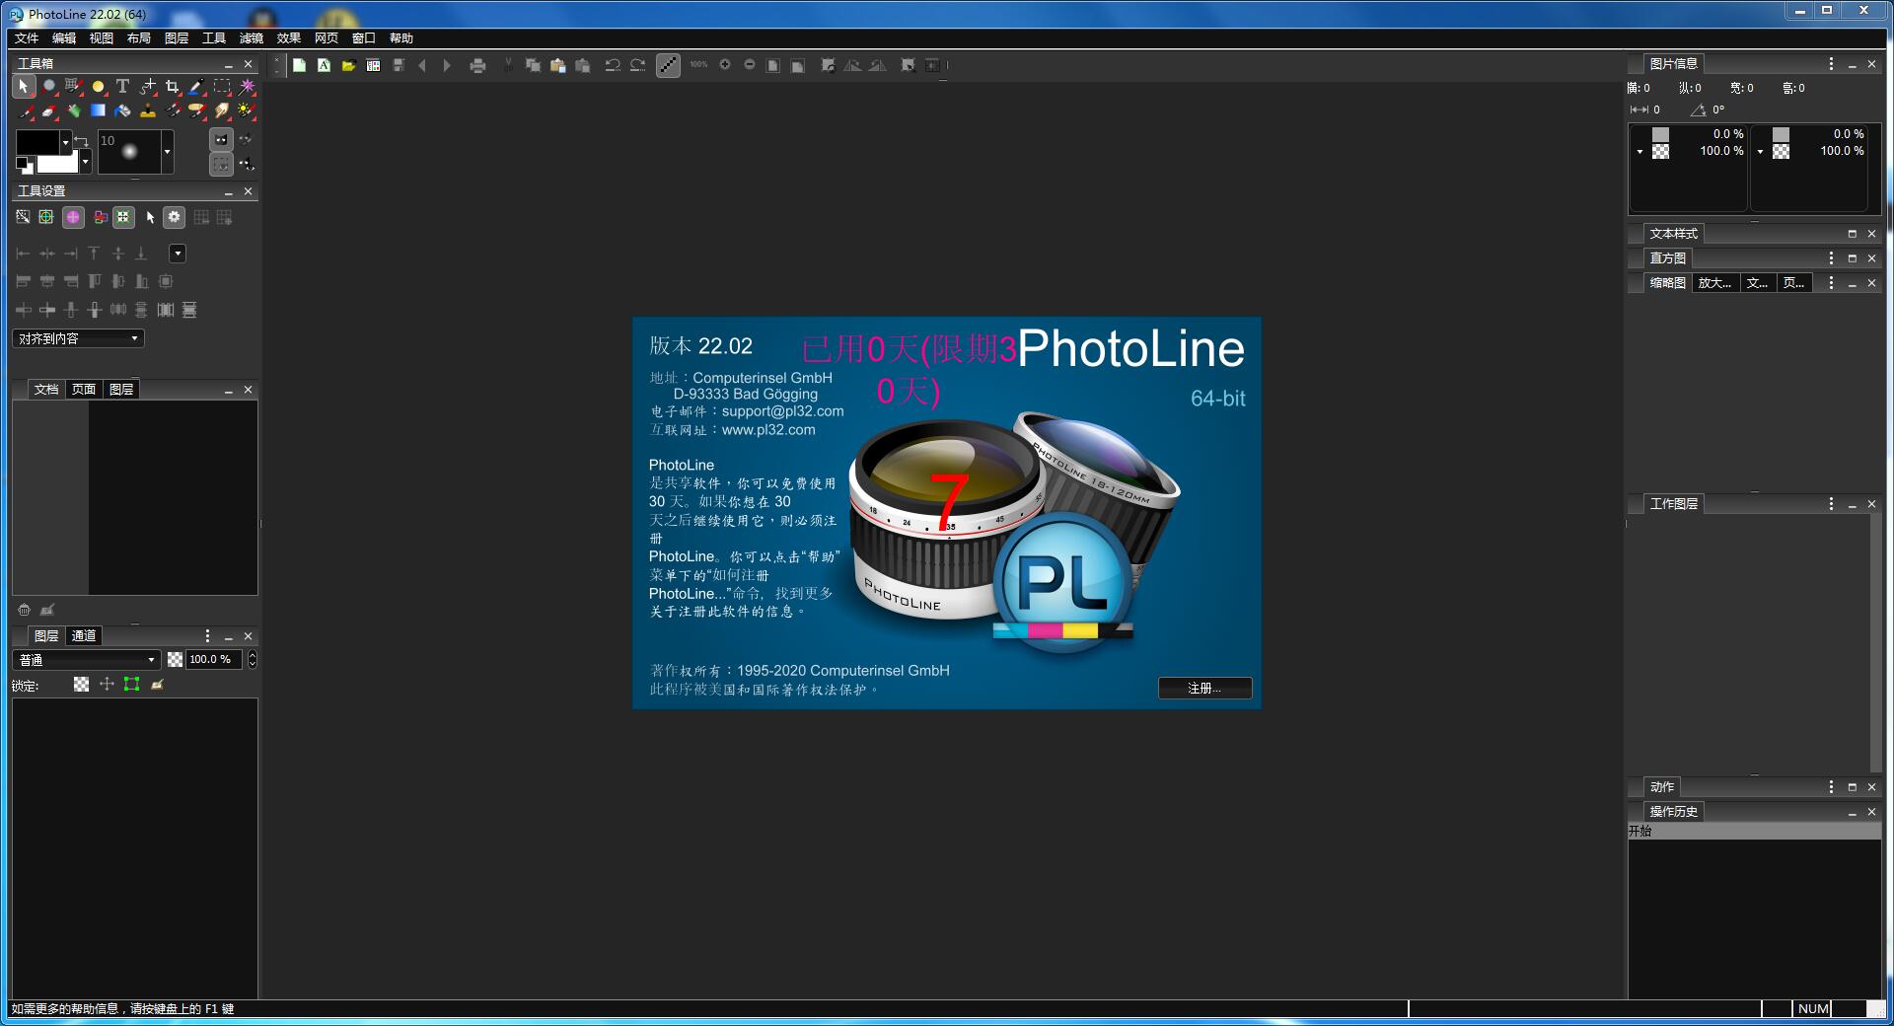The width and height of the screenshot is (1894, 1026).
Task: Click the brush size 10 preview
Action: click(129, 152)
